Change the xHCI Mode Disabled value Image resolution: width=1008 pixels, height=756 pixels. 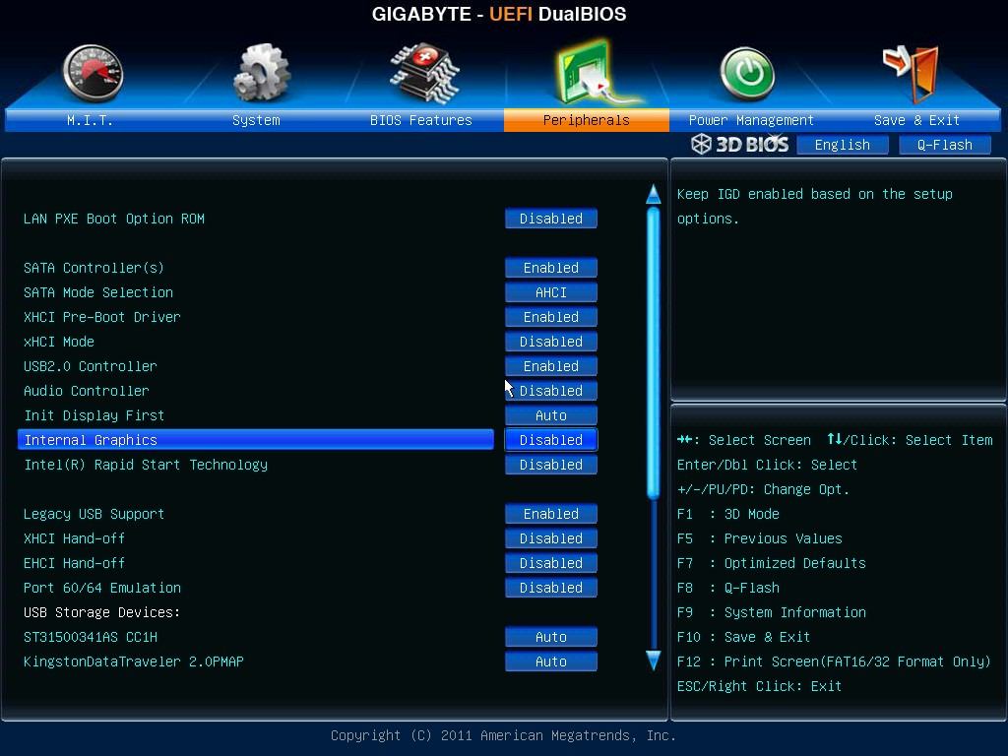click(551, 342)
